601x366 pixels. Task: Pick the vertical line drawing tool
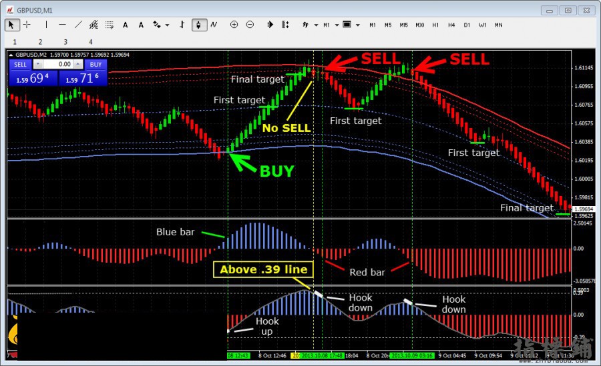[46, 25]
